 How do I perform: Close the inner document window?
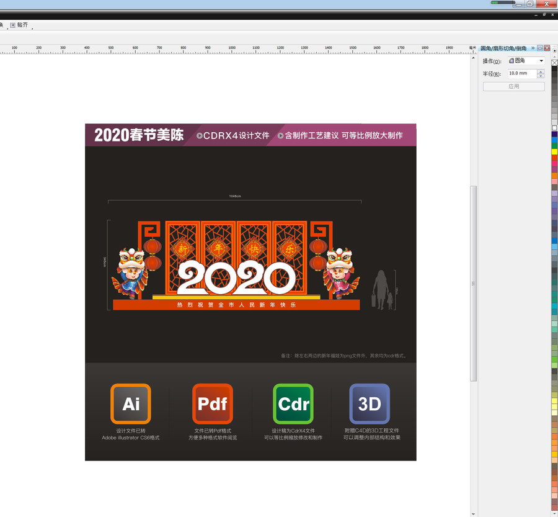(x=552, y=15)
